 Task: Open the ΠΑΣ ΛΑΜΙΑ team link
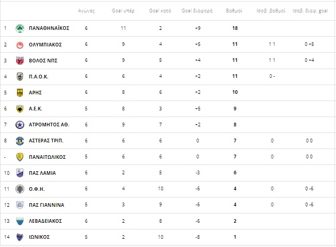tap(42, 173)
